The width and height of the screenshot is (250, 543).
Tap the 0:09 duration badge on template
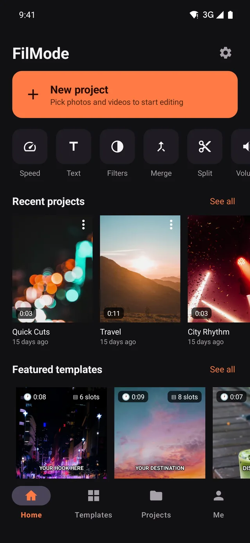133,397
